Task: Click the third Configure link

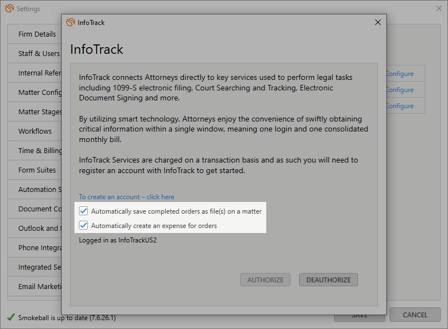Action: 400,106
